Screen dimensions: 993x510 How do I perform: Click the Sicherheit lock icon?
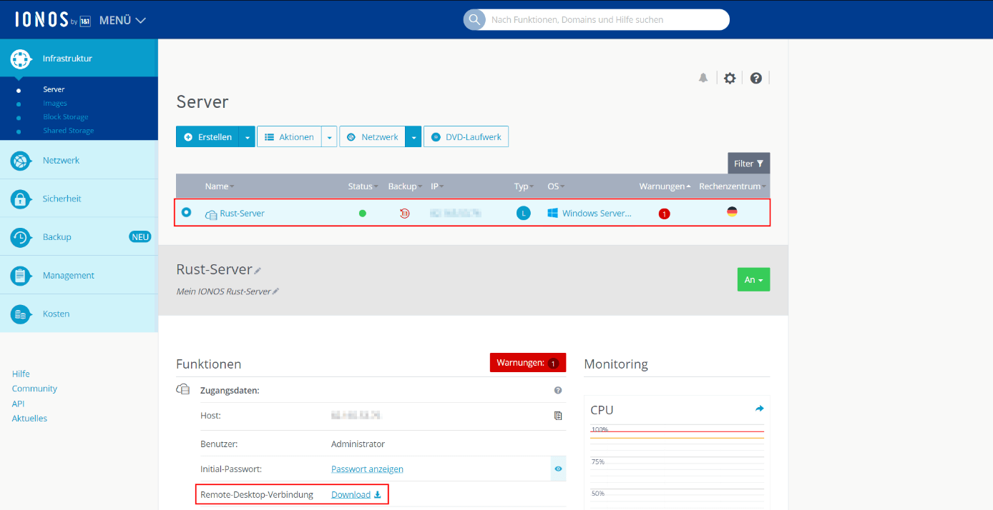pyautogui.click(x=20, y=199)
